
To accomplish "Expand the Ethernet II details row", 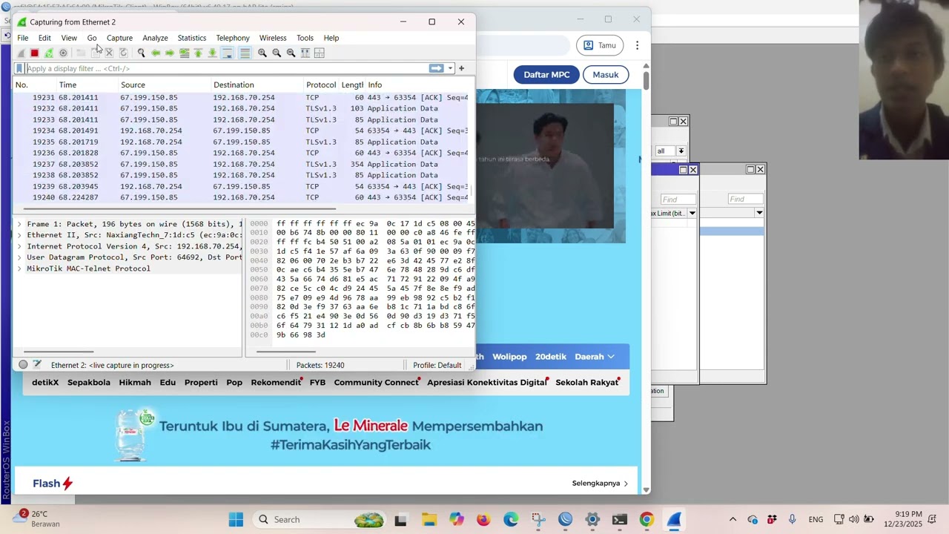I will (20, 235).
